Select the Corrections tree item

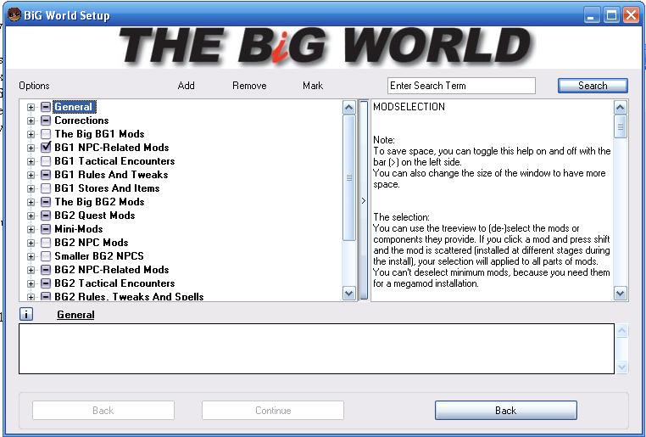(81, 120)
